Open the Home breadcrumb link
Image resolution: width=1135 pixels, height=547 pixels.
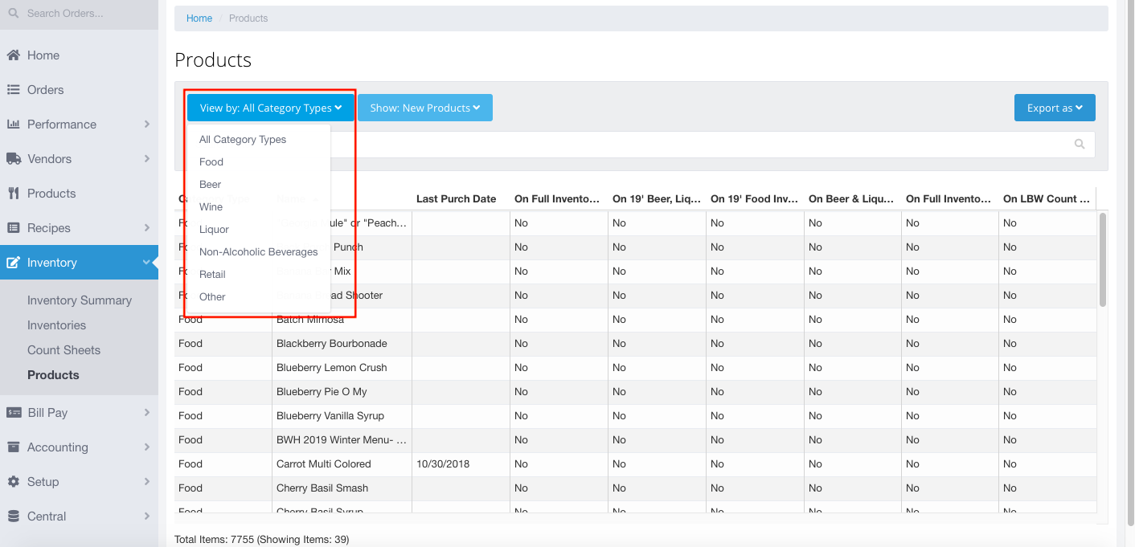point(199,18)
